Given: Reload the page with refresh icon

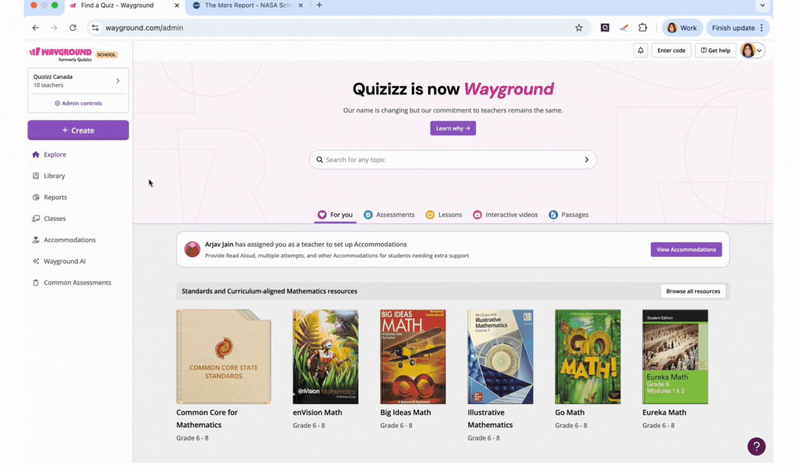Looking at the screenshot, I should (72, 28).
